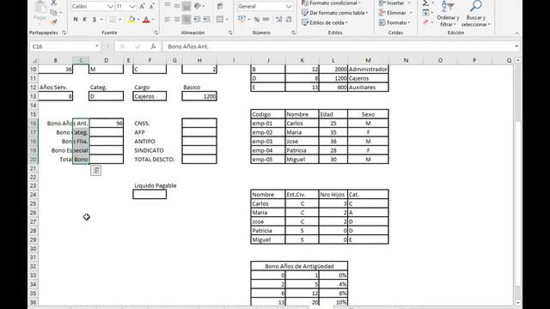Click the AutoSum sigma icon
This screenshot has width=550, height=309.
(425, 3)
